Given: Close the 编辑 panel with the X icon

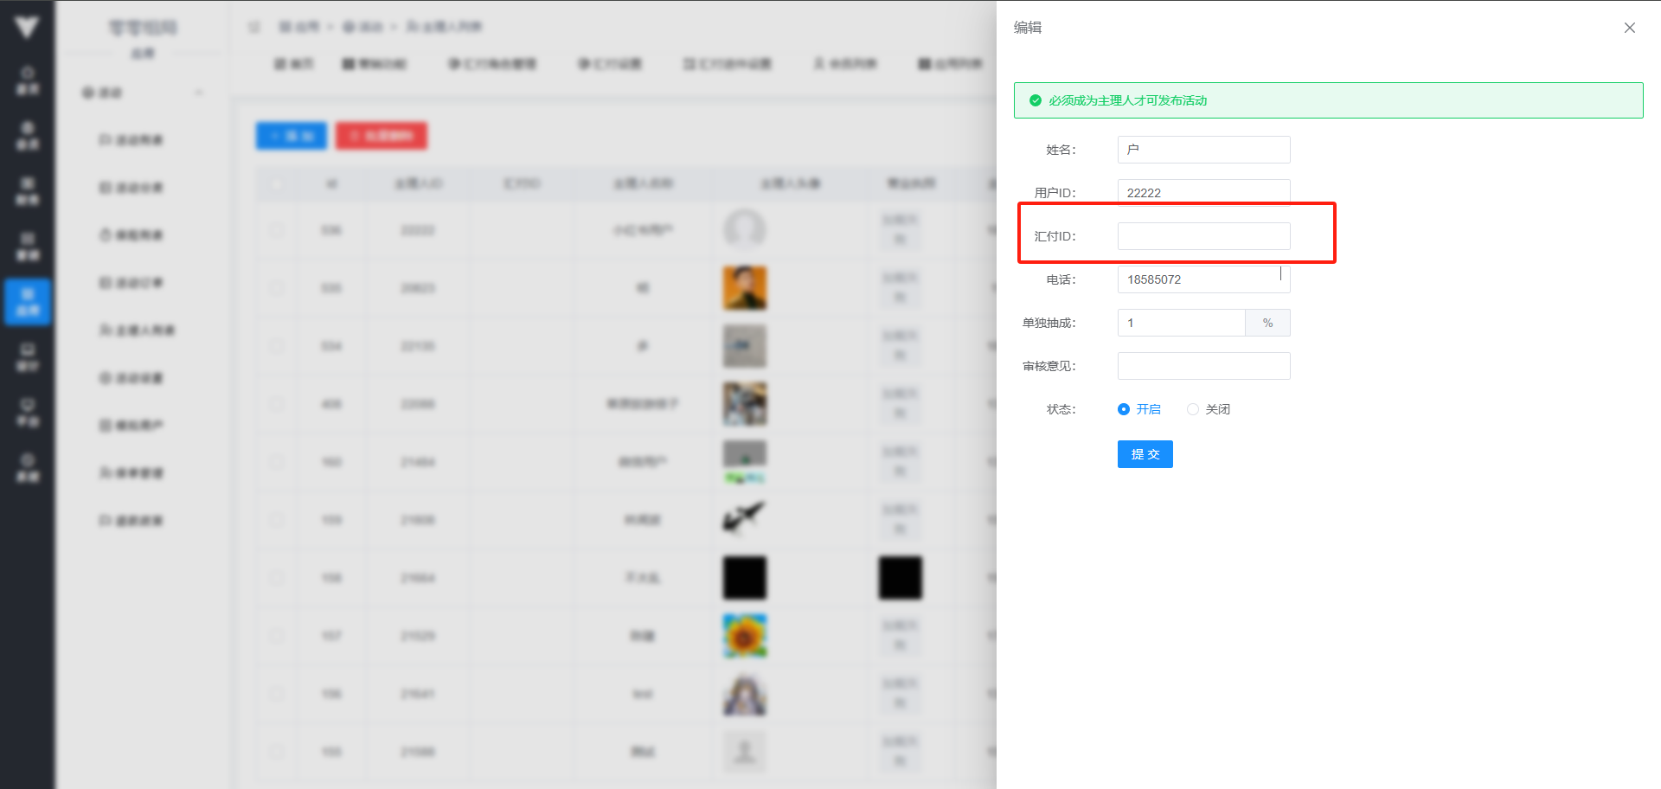Looking at the screenshot, I should (1629, 28).
